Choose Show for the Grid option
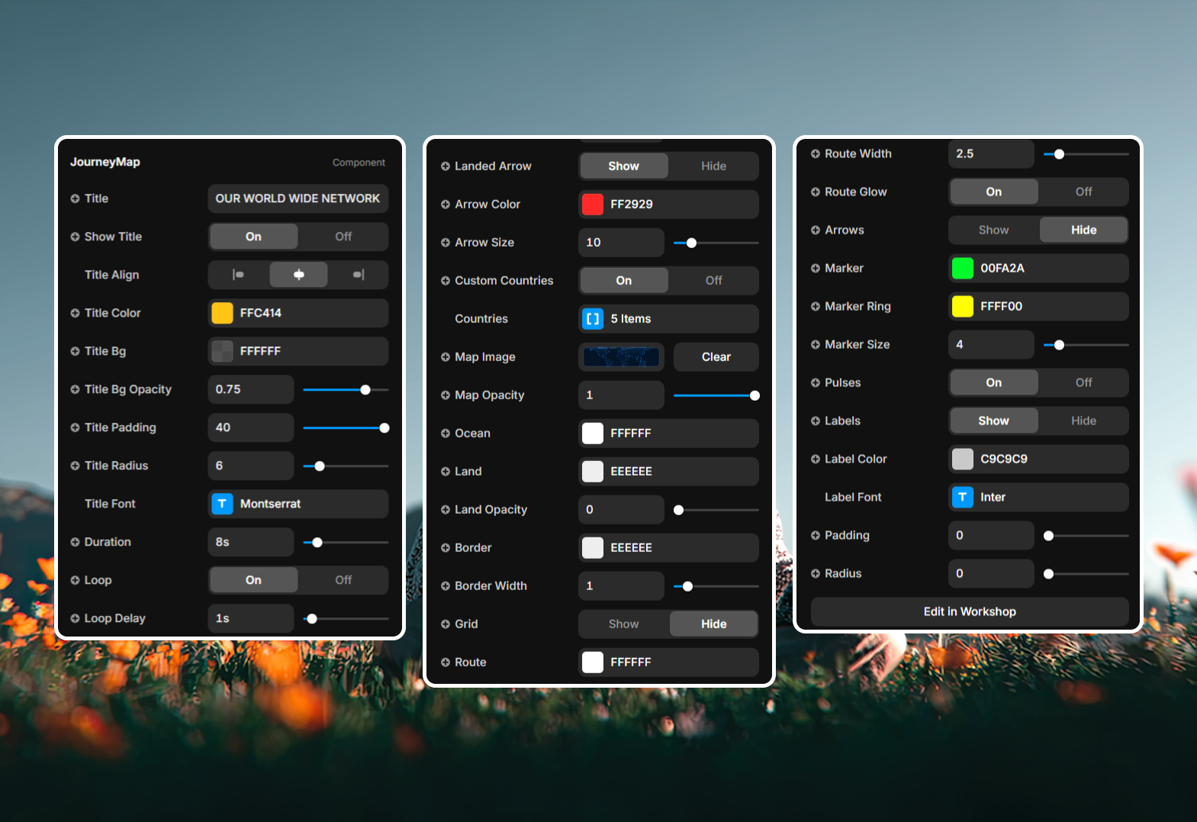The width and height of the screenshot is (1197, 822). pos(623,624)
